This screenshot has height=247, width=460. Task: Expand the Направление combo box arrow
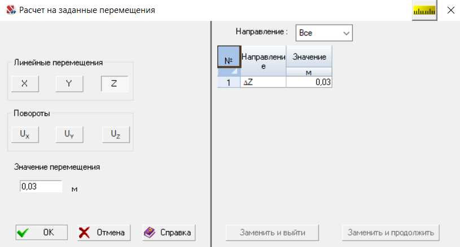[x=346, y=33]
